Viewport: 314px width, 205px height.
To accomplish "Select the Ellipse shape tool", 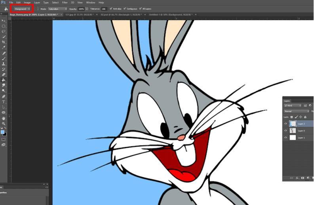I will coord(4,113).
